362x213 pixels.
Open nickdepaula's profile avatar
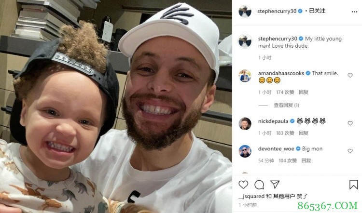click(x=245, y=123)
